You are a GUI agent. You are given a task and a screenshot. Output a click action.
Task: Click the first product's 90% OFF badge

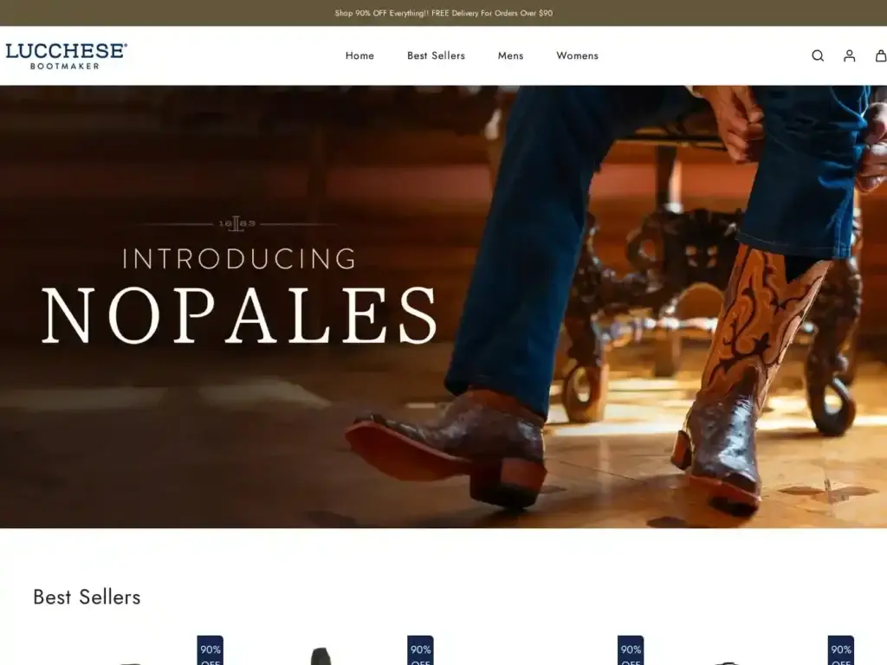click(x=210, y=650)
